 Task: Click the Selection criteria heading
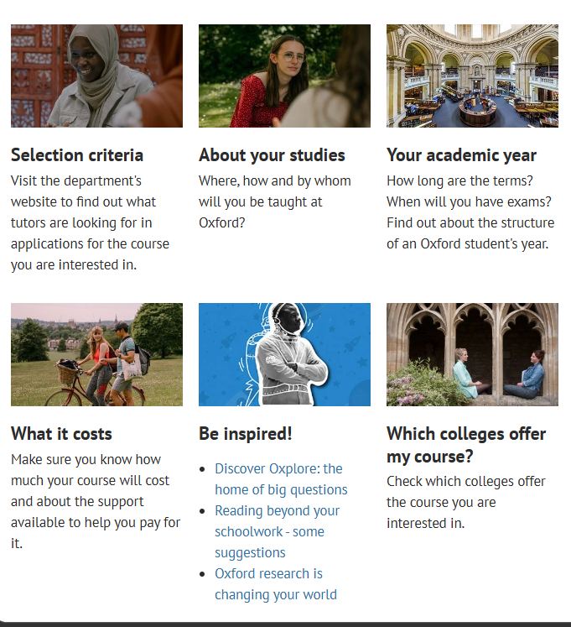click(x=77, y=155)
